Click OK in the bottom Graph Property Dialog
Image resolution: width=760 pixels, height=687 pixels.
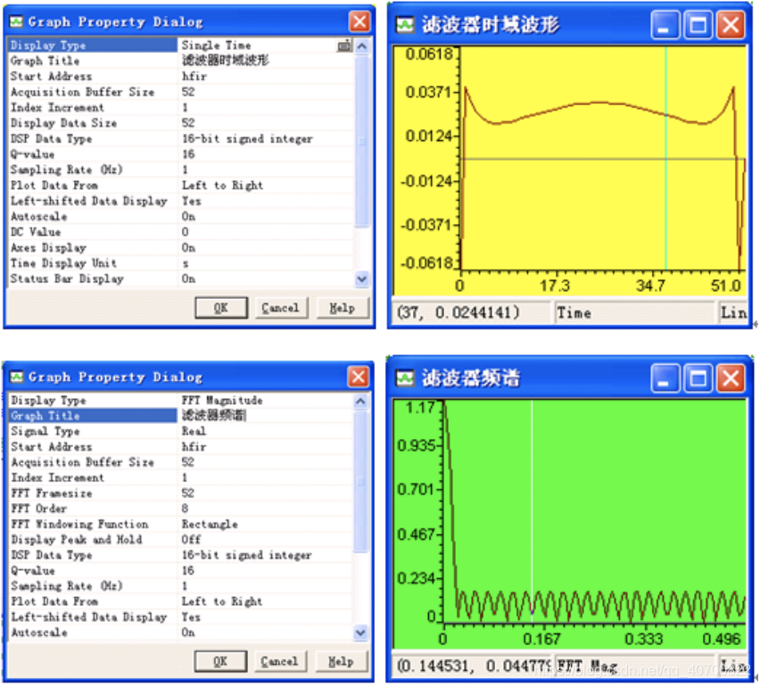click(220, 661)
